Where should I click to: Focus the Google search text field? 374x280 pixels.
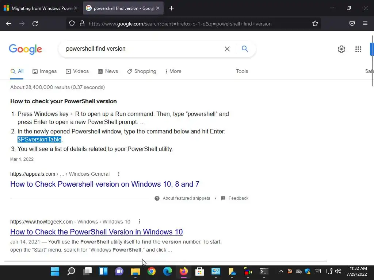143,49
